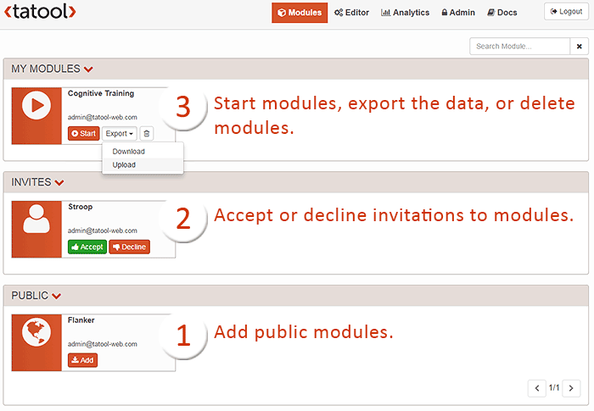Collapse the PUBLIC section
This screenshot has height=411, width=594.
tap(56, 296)
